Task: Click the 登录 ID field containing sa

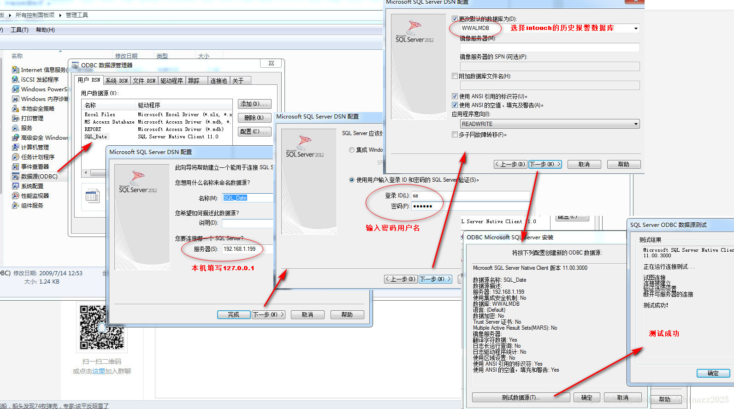Action: click(x=471, y=196)
